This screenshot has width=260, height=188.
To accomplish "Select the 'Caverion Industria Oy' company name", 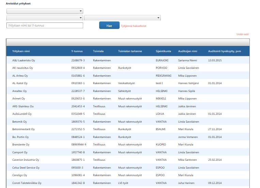I will pyautogui.click(x=26, y=160).
